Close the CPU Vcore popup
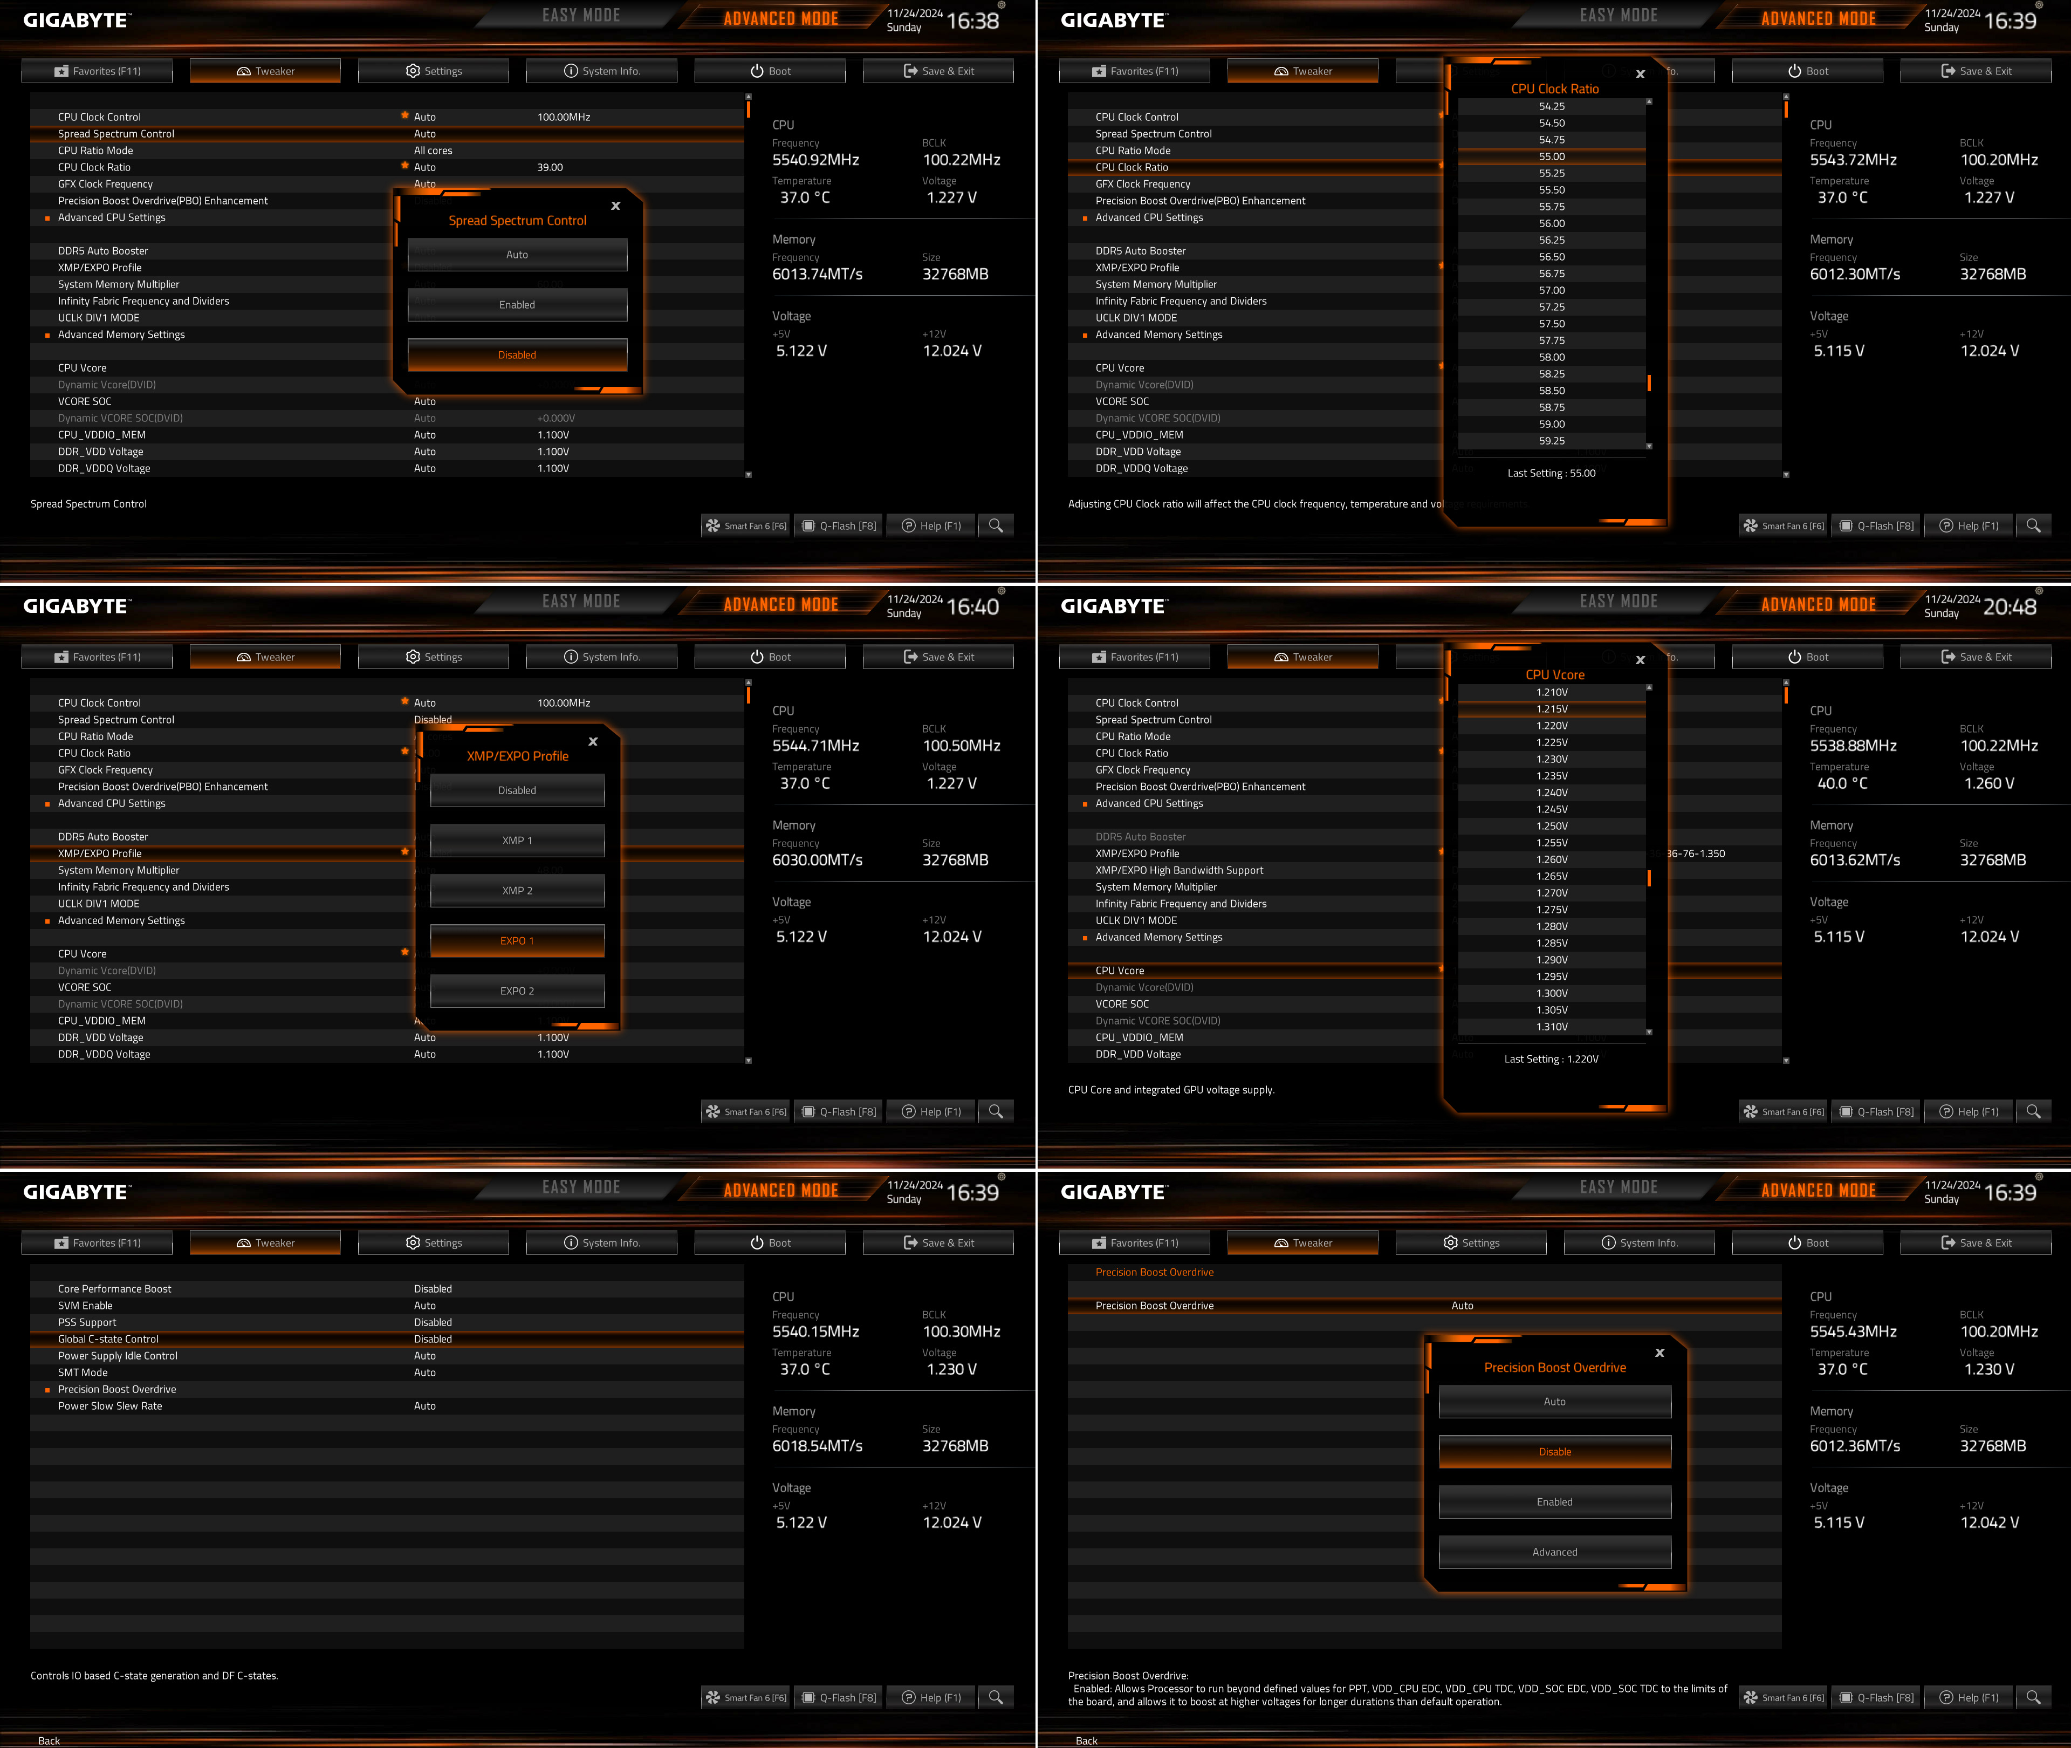Image resolution: width=2071 pixels, height=1748 pixels. click(1640, 660)
